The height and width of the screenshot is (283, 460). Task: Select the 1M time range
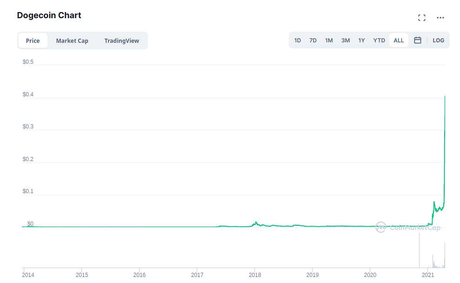[x=329, y=40]
